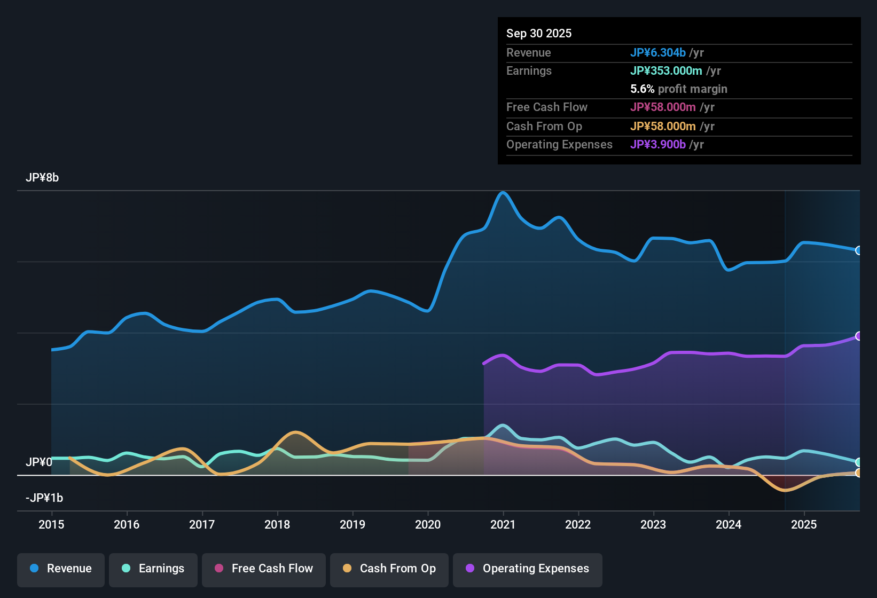
Task: Click the Operating Expenses endpoint circle marker
Action: point(859,336)
